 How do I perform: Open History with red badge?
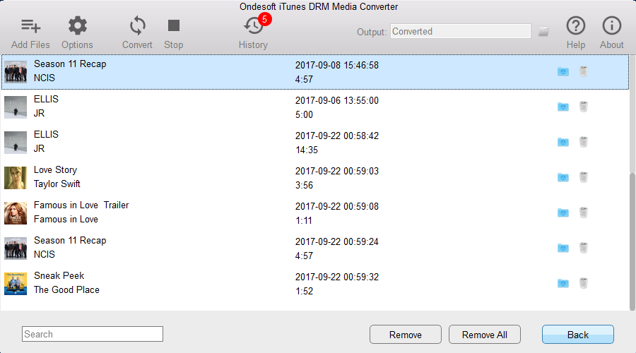pyautogui.click(x=253, y=27)
